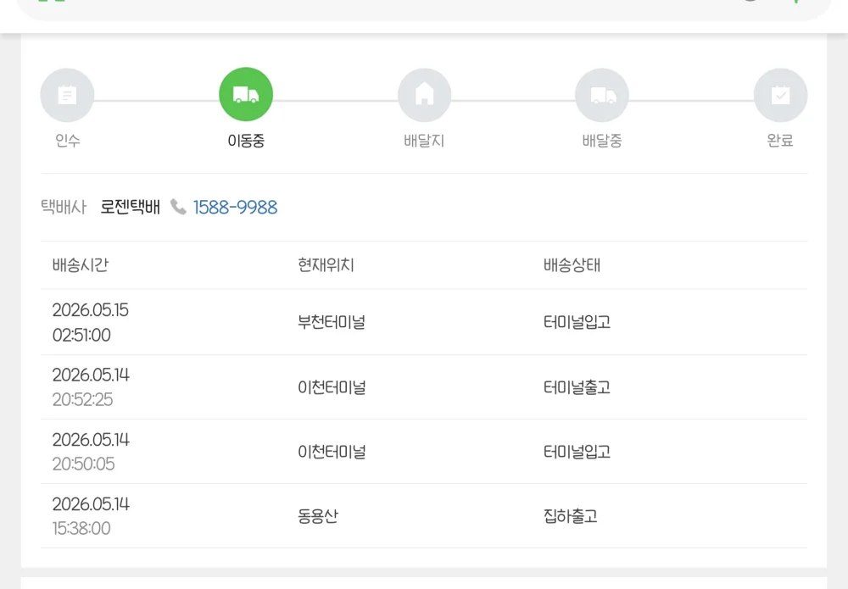
Task: Select the 로젠택배 courier name
Action: click(x=131, y=207)
